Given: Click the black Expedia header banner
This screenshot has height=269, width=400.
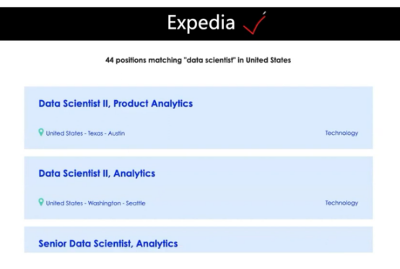Looking at the screenshot, I should (x=200, y=24).
